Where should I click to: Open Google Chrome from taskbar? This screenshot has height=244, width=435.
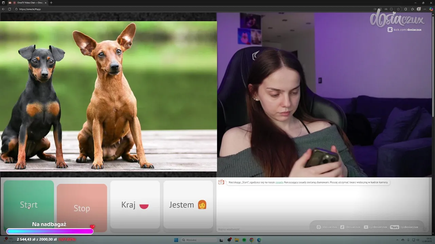point(251,240)
